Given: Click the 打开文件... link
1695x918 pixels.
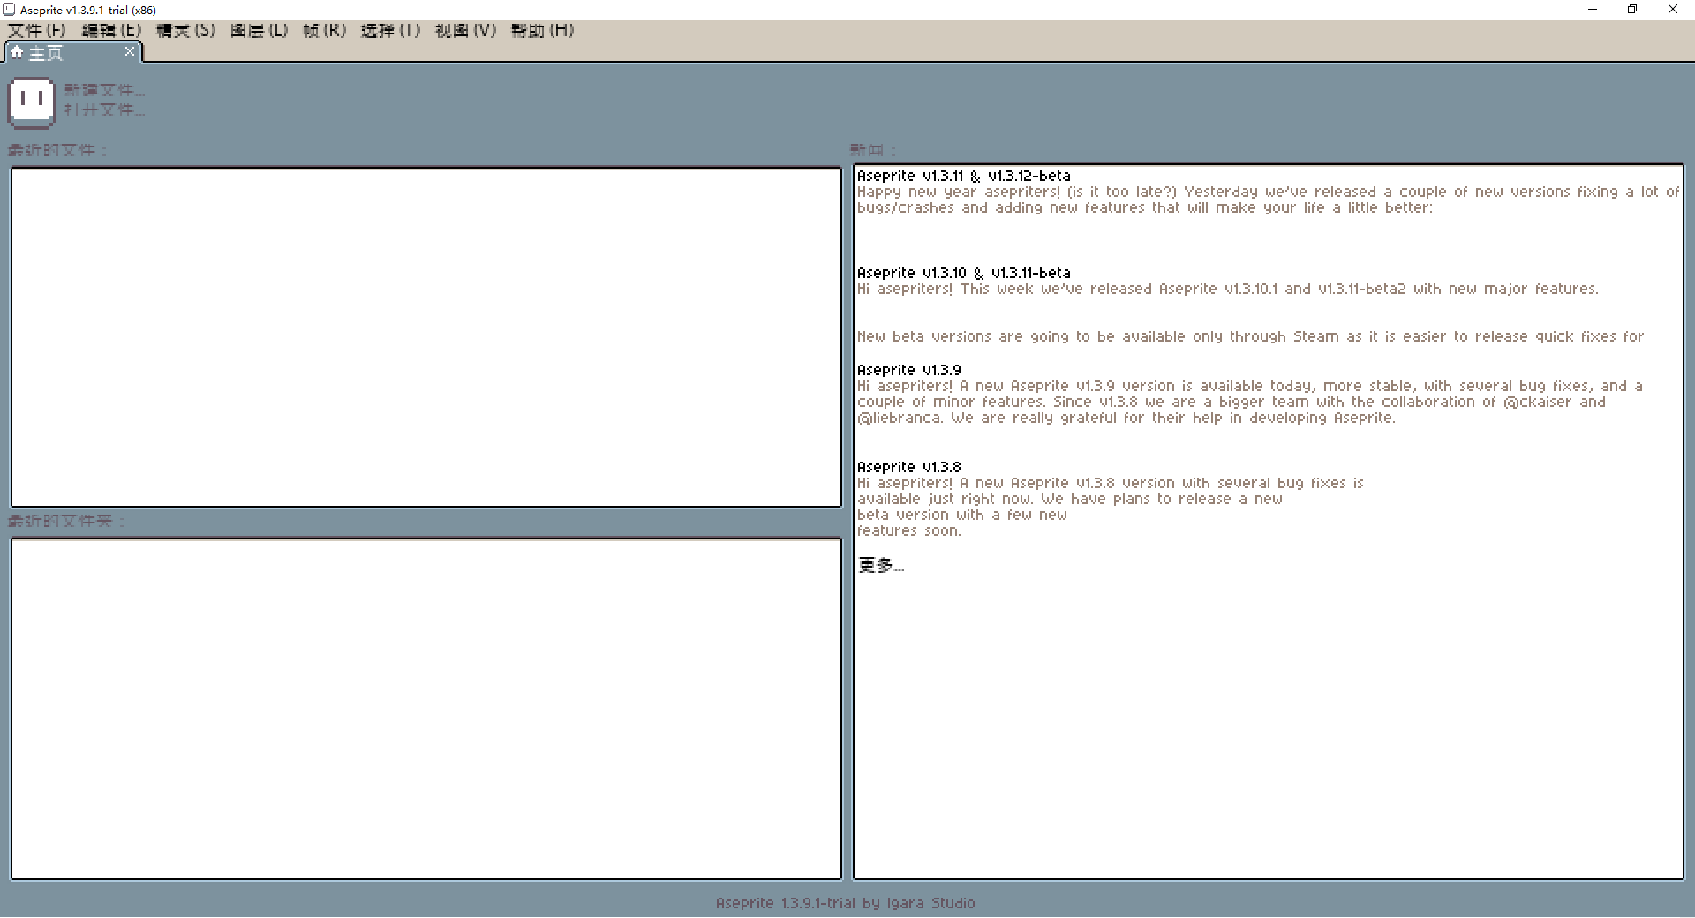Looking at the screenshot, I should click(x=104, y=109).
